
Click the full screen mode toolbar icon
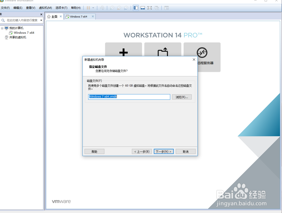[150, 8]
